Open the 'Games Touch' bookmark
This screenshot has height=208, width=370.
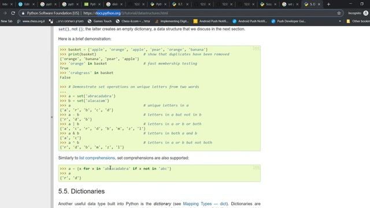coord(99,21)
